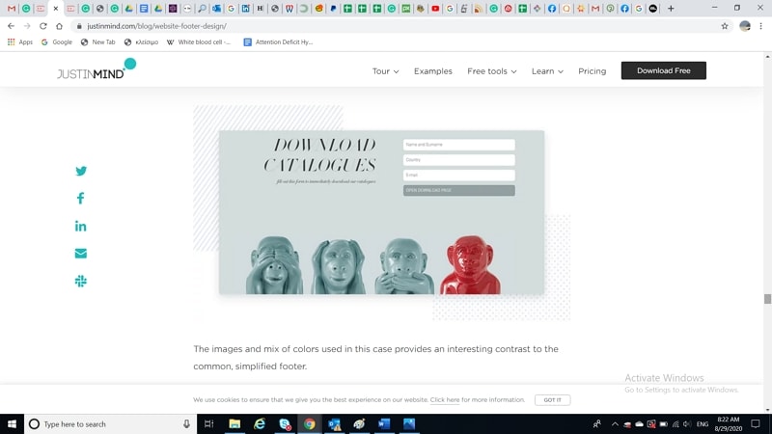Screen dimensions: 772x434
Task: Switch to the Google Docs tab
Action: pyautogui.click(x=144, y=9)
